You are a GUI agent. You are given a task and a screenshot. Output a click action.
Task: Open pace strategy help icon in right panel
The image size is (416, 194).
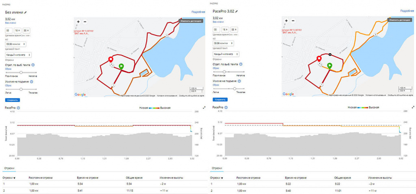click(x=240, y=65)
